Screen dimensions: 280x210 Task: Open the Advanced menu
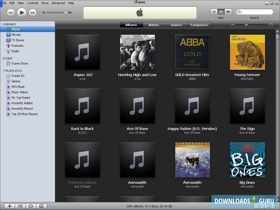pos(58,3)
